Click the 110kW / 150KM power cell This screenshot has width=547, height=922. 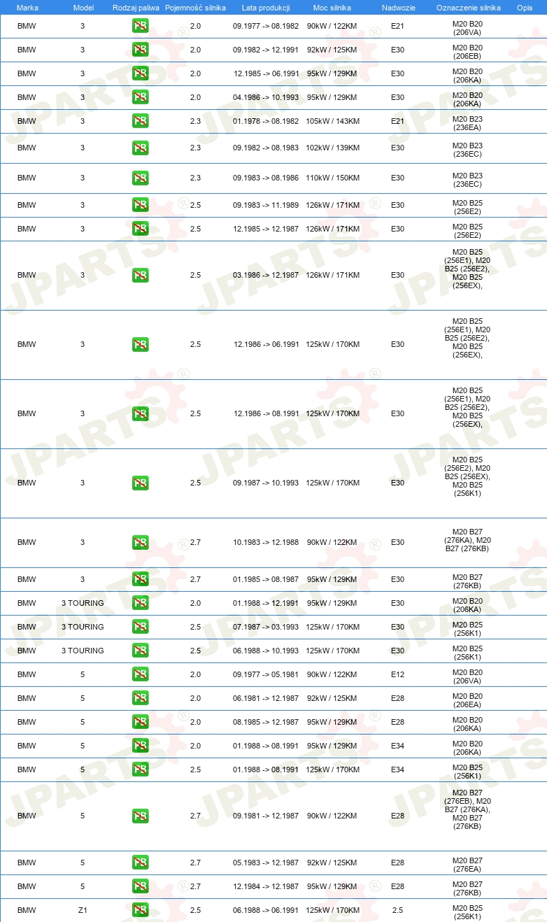coord(332,178)
